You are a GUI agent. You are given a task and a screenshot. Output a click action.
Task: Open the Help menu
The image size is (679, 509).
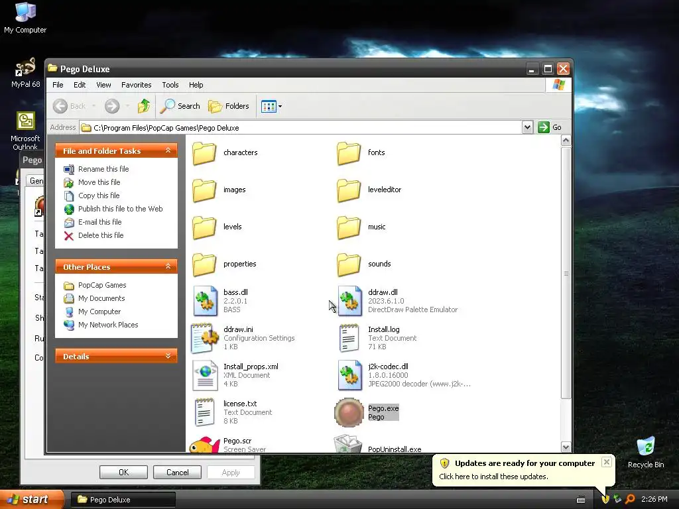pos(196,85)
